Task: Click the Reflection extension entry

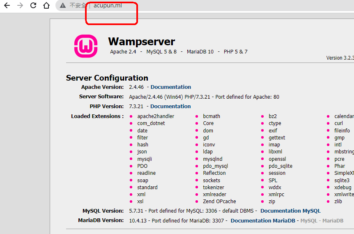Action: point(214,173)
